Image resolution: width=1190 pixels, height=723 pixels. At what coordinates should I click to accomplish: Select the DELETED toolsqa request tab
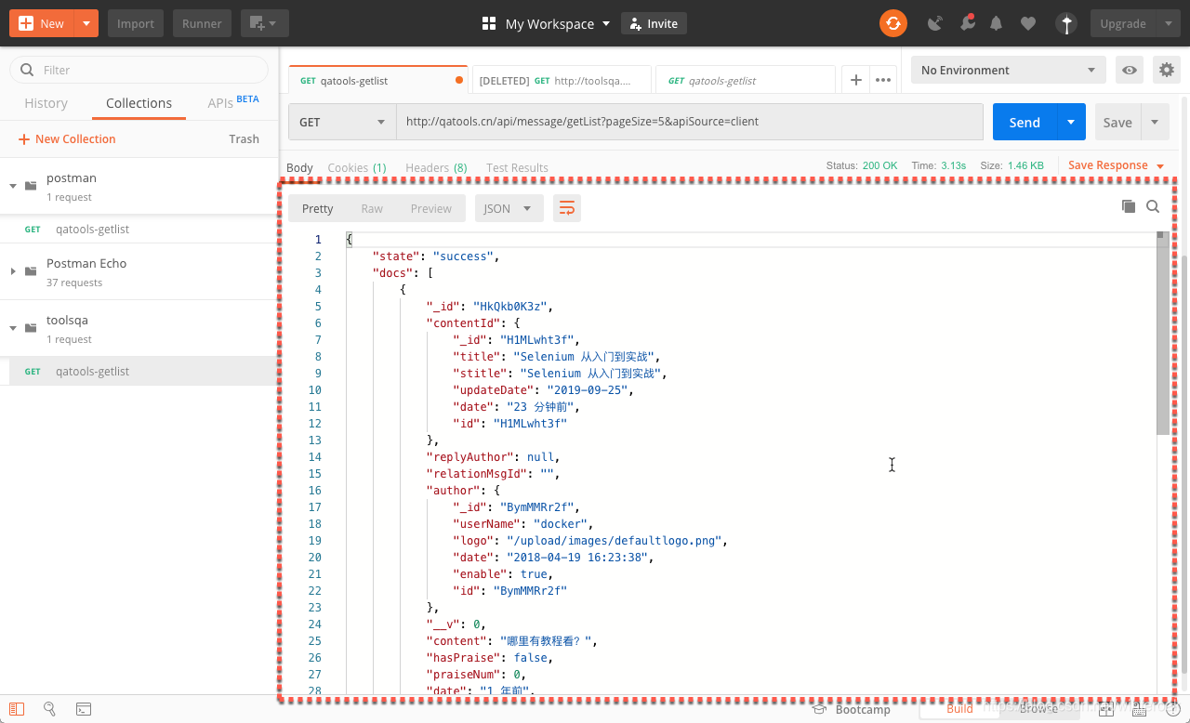pos(561,80)
